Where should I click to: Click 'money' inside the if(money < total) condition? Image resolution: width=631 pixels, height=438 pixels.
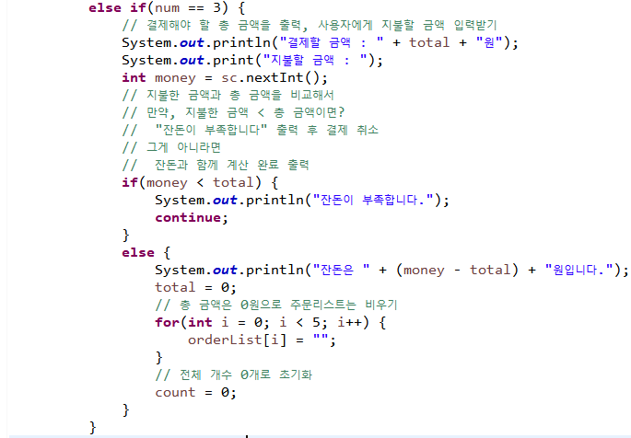coord(167,183)
